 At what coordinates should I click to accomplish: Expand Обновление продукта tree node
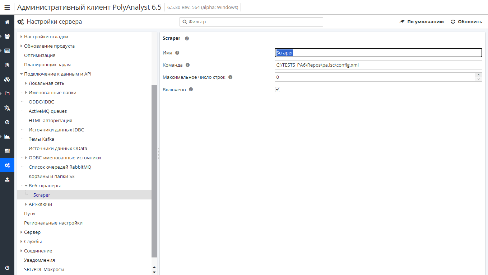pyautogui.click(x=22, y=46)
